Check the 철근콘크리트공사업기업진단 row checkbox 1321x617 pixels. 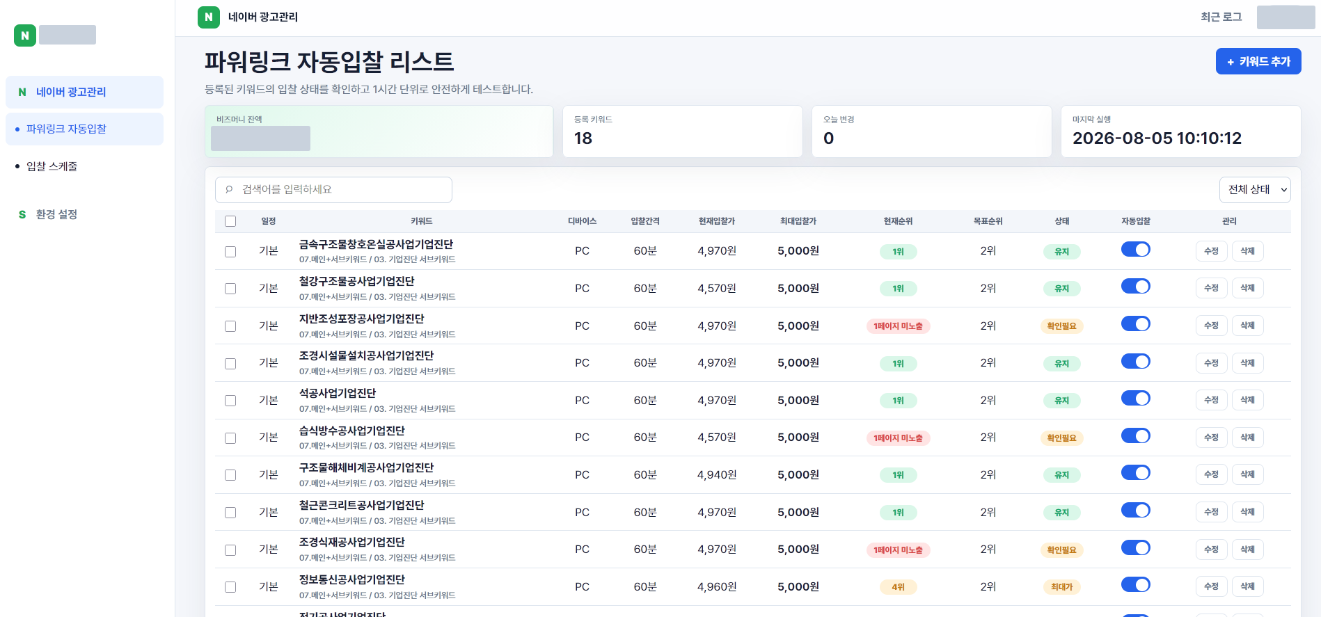pyautogui.click(x=230, y=513)
